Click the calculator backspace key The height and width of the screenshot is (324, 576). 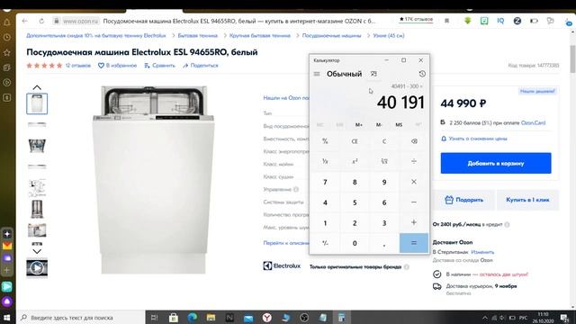tap(414, 141)
